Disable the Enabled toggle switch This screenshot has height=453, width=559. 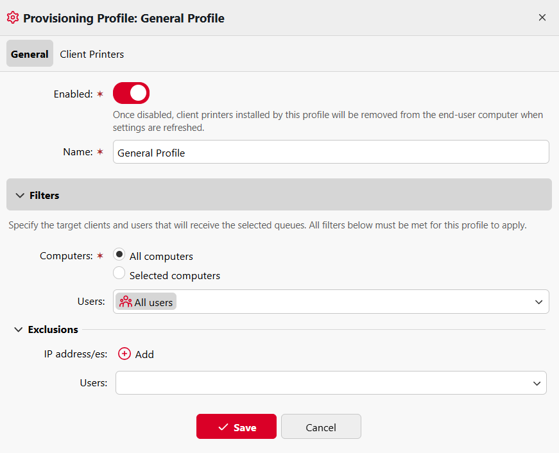click(131, 93)
